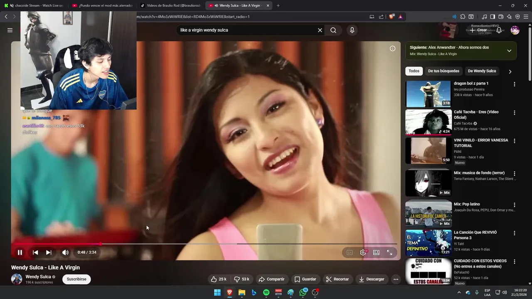532x299 pixels.
Task: Open options for Mix: Pop latino
Action: click(x=515, y=205)
